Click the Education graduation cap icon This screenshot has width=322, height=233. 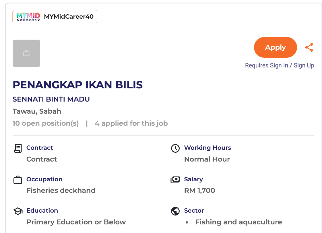click(x=18, y=211)
